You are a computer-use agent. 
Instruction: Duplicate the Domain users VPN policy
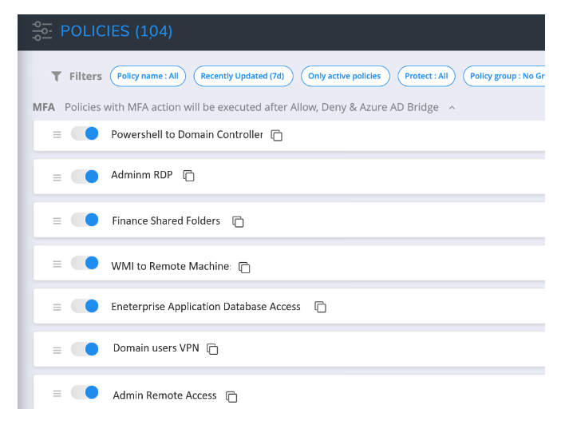tap(213, 349)
